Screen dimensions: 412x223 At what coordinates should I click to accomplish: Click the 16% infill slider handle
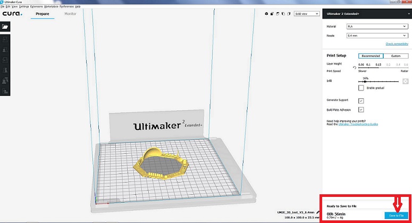click(365, 81)
